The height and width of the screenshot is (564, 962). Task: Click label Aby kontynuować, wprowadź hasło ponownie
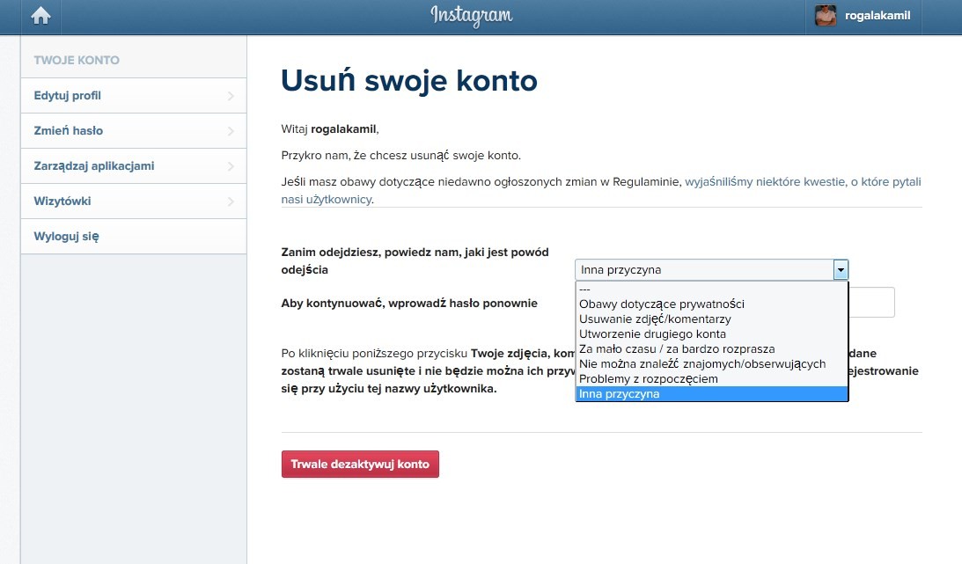click(409, 303)
